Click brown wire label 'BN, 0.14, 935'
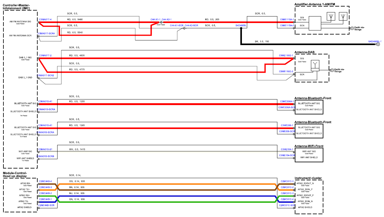Viewport: 384px width, 217px height. click(77, 187)
